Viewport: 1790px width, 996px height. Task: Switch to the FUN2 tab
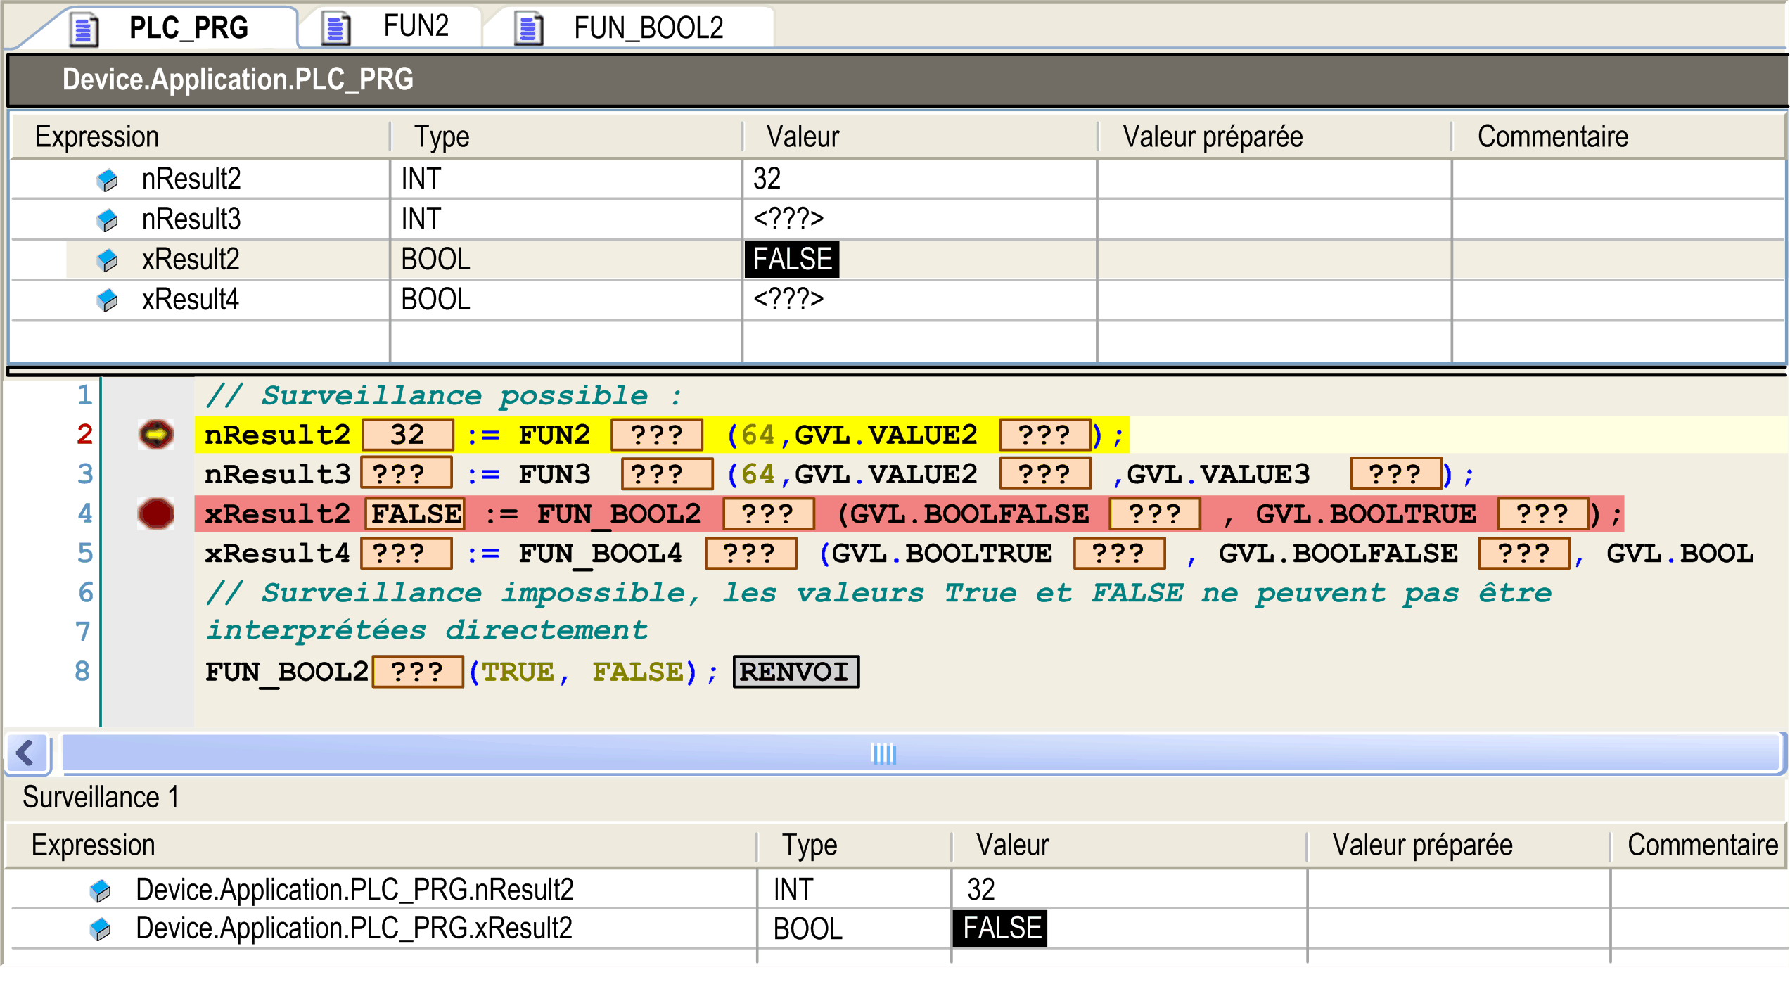pyautogui.click(x=415, y=27)
